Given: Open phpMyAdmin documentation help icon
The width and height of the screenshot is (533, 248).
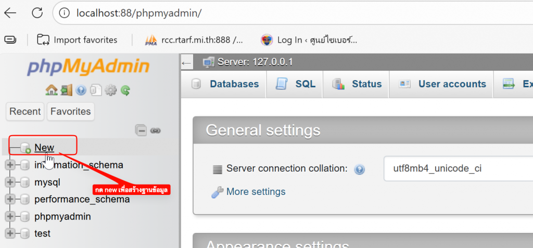Looking at the screenshot, I should (81, 90).
